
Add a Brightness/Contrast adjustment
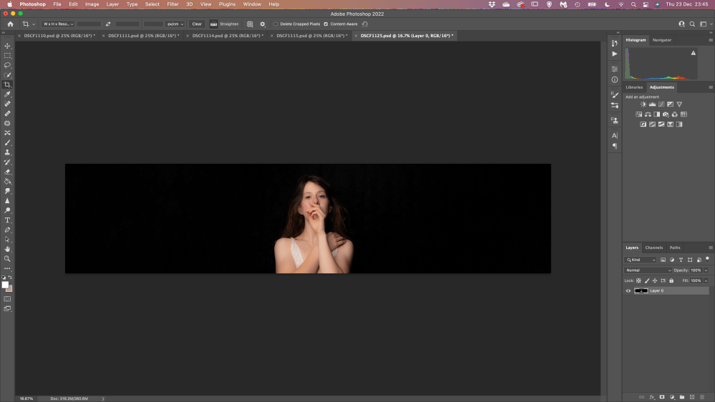pyautogui.click(x=643, y=104)
